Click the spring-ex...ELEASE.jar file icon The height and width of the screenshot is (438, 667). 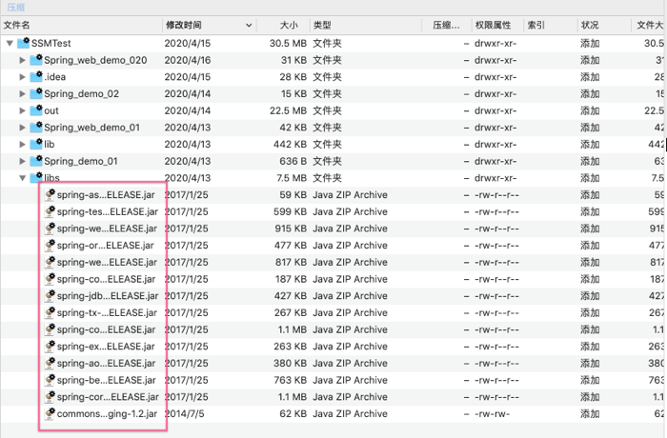point(51,346)
